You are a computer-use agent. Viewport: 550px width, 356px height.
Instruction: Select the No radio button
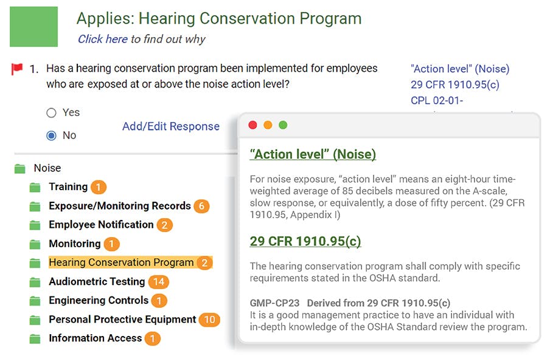pos(51,135)
